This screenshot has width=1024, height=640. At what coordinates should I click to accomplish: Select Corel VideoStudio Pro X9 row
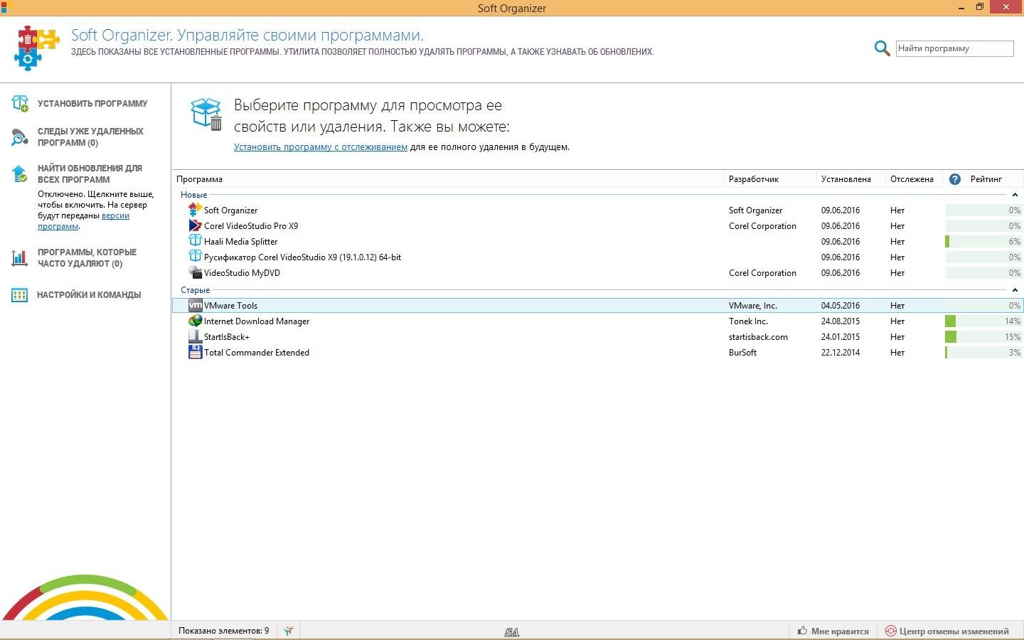pyautogui.click(x=597, y=226)
